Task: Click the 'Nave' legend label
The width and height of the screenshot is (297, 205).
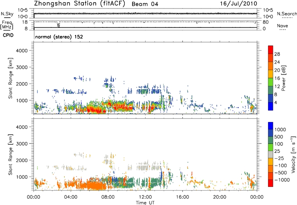Action: point(283,26)
